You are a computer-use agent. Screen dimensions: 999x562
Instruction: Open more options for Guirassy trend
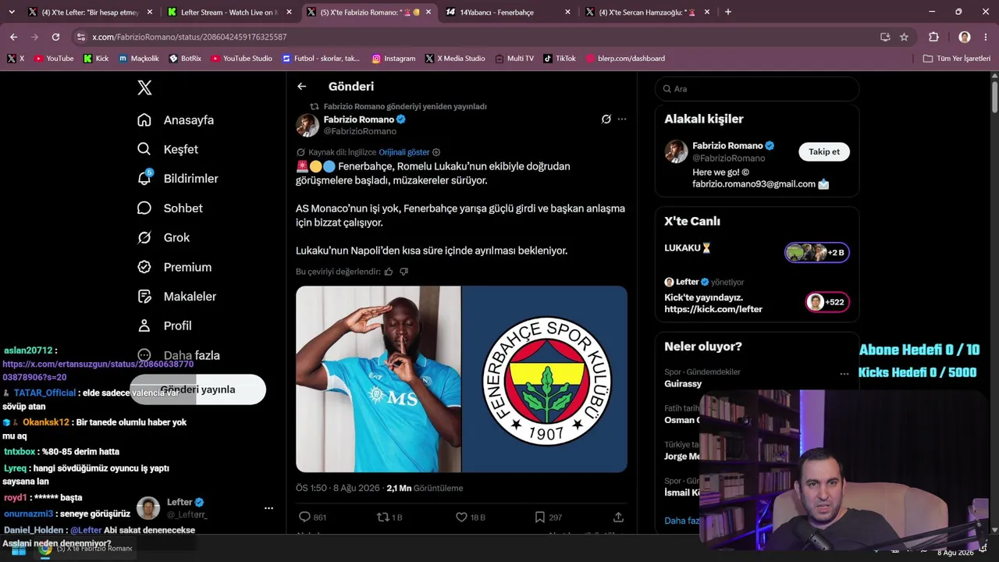(x=844, y=374)
